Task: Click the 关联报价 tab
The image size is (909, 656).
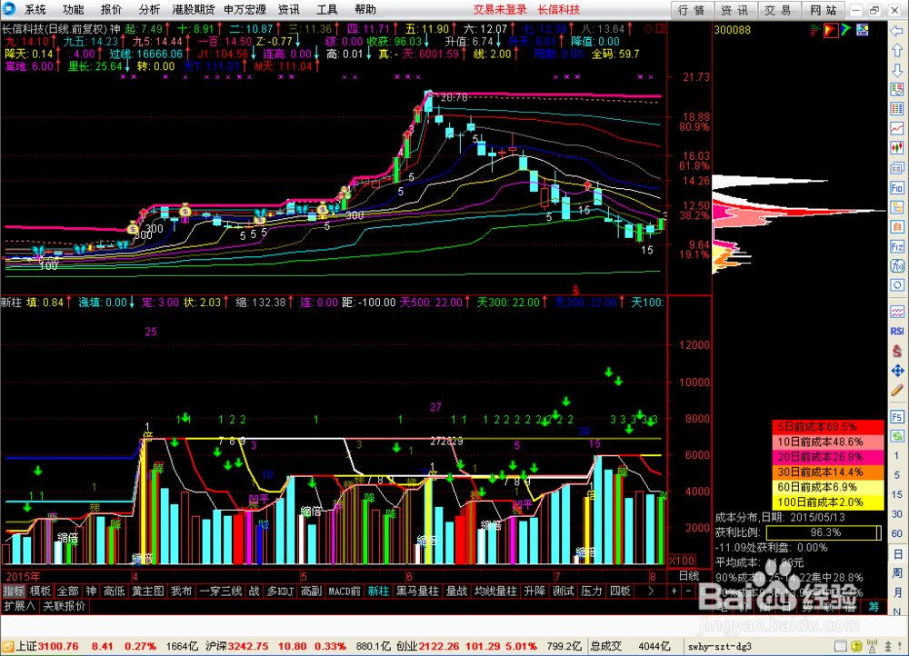Action: (x=65, y=606)
